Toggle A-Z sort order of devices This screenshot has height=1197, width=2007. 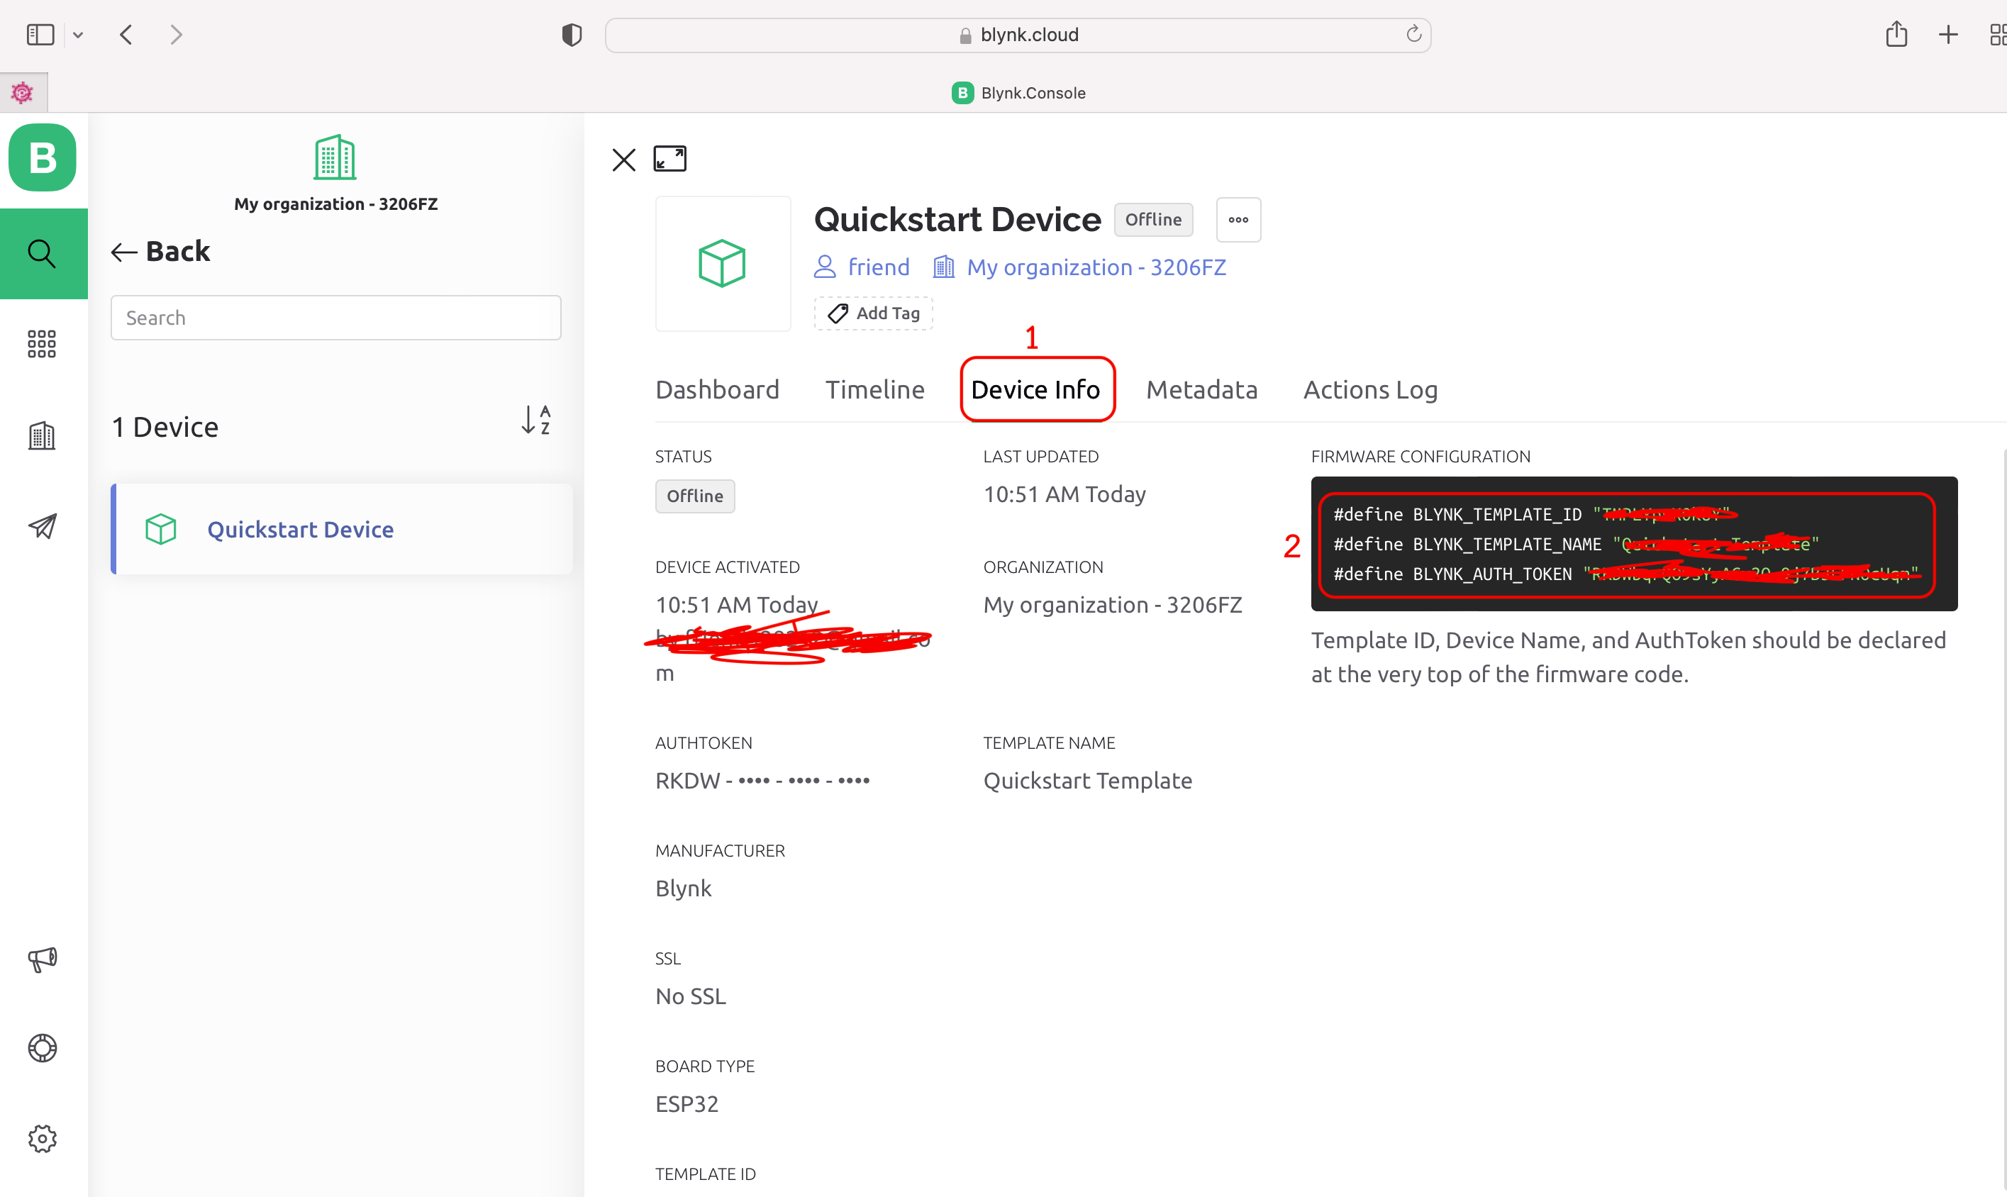[536, 421]
